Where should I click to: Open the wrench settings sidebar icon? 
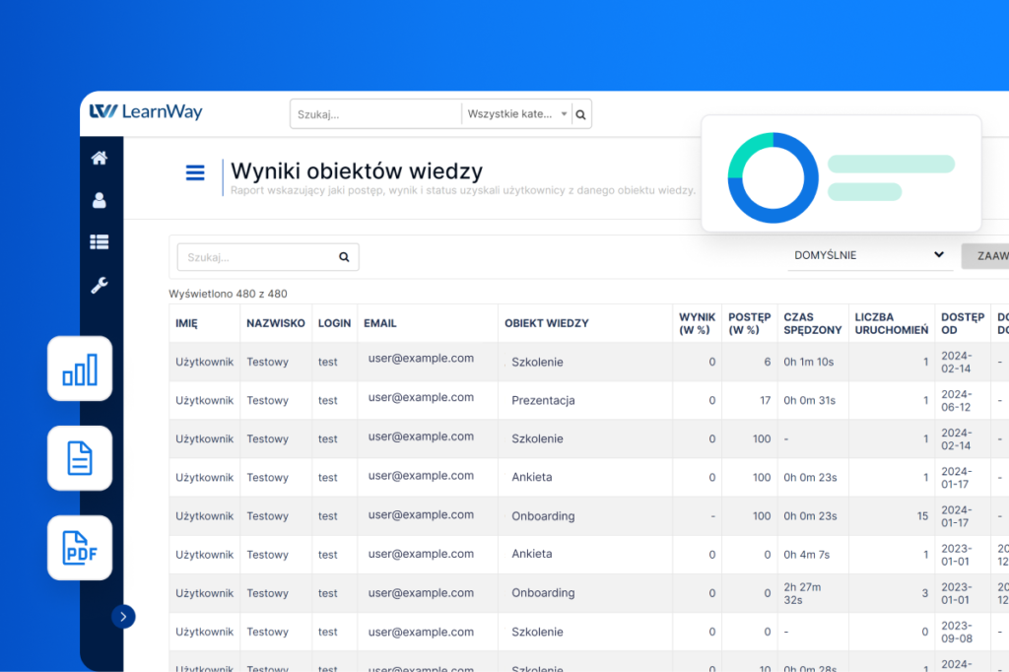coord(100,286)
